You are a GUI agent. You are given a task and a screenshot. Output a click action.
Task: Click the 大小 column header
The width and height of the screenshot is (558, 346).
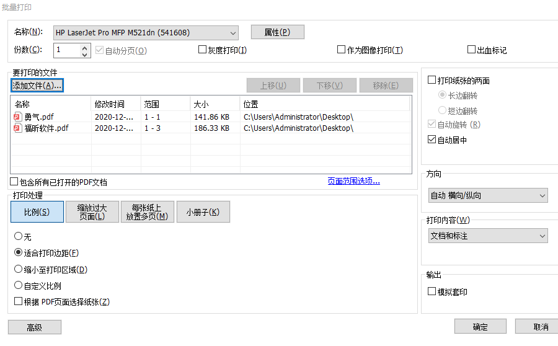tap(215, 104)
